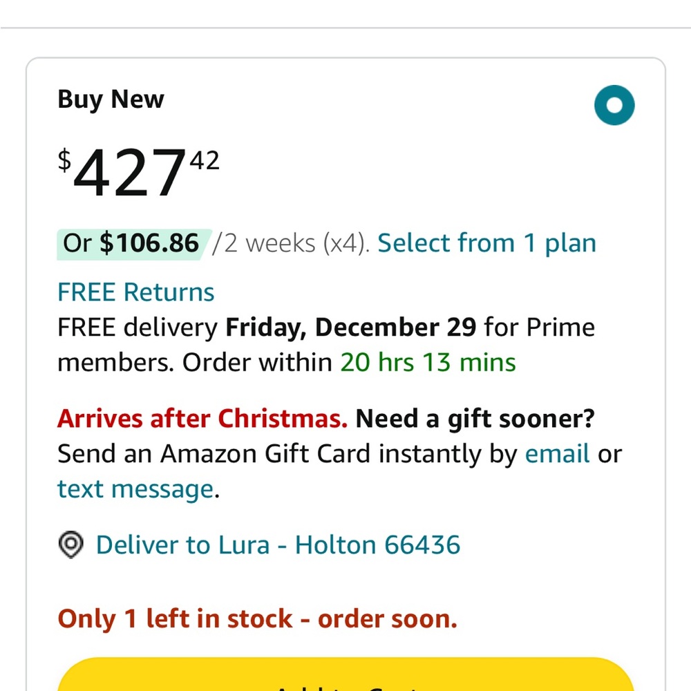Click the 20 hrs 13 mins countdown
The width and height of the screenshot is (691, 691).
[428, 362]
